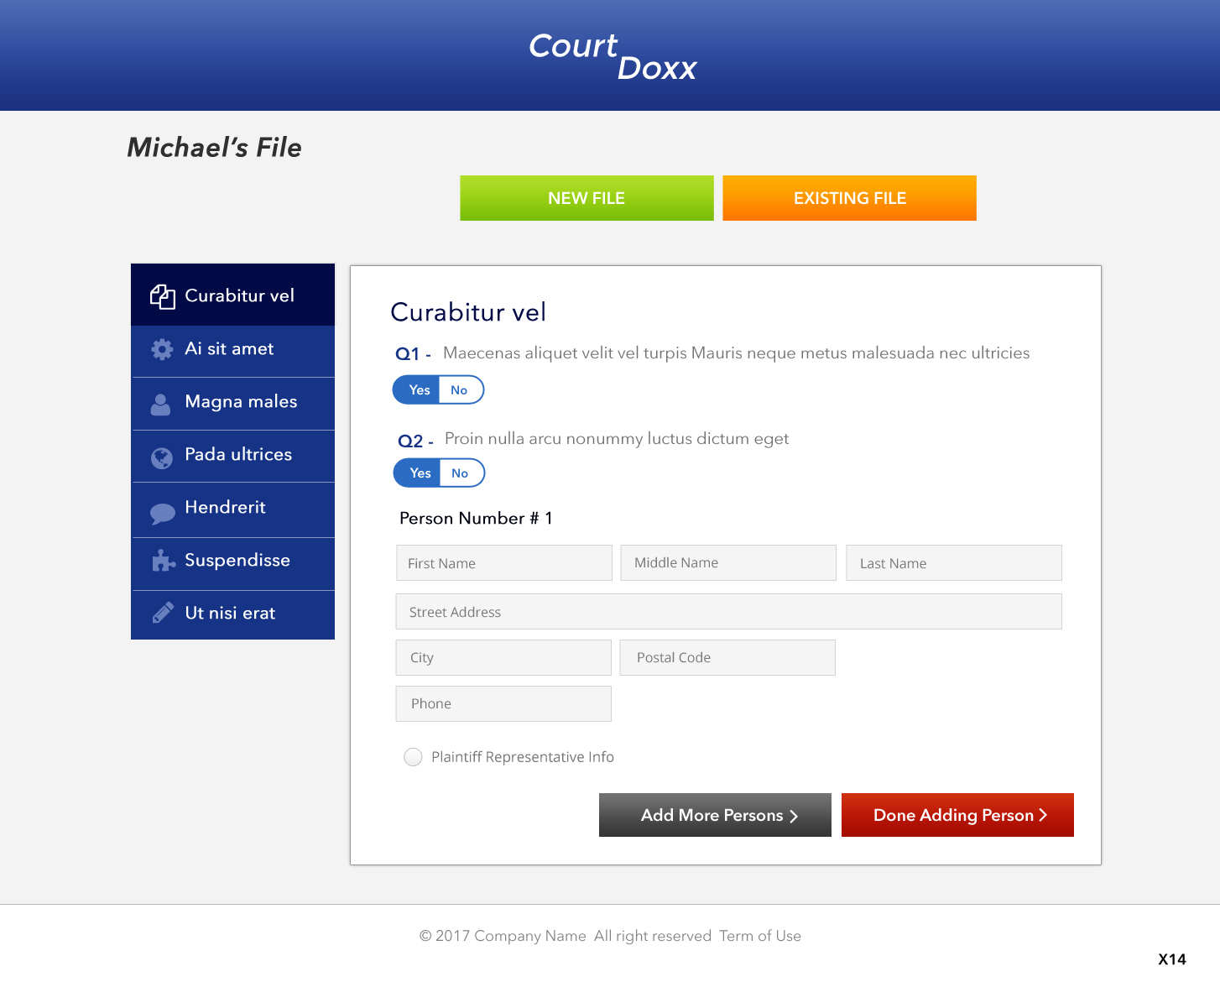Open the Ai sit amet sidebar section

pos(233,351)
